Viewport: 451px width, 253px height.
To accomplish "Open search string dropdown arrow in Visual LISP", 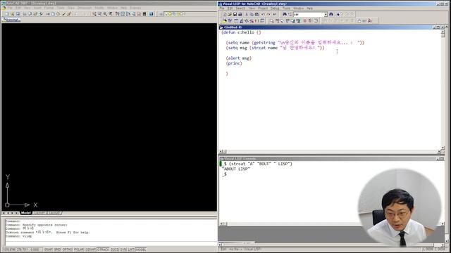I will tap(326, 14).
